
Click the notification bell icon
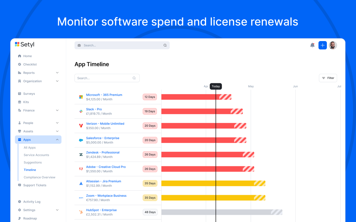click(x=312, y=45)
